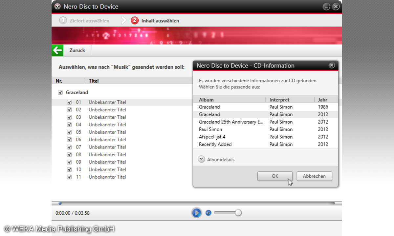Toggle track 04 checkbox
This screenshot has height=236, width=394.
pyautogui.click(x=69, y=125)
